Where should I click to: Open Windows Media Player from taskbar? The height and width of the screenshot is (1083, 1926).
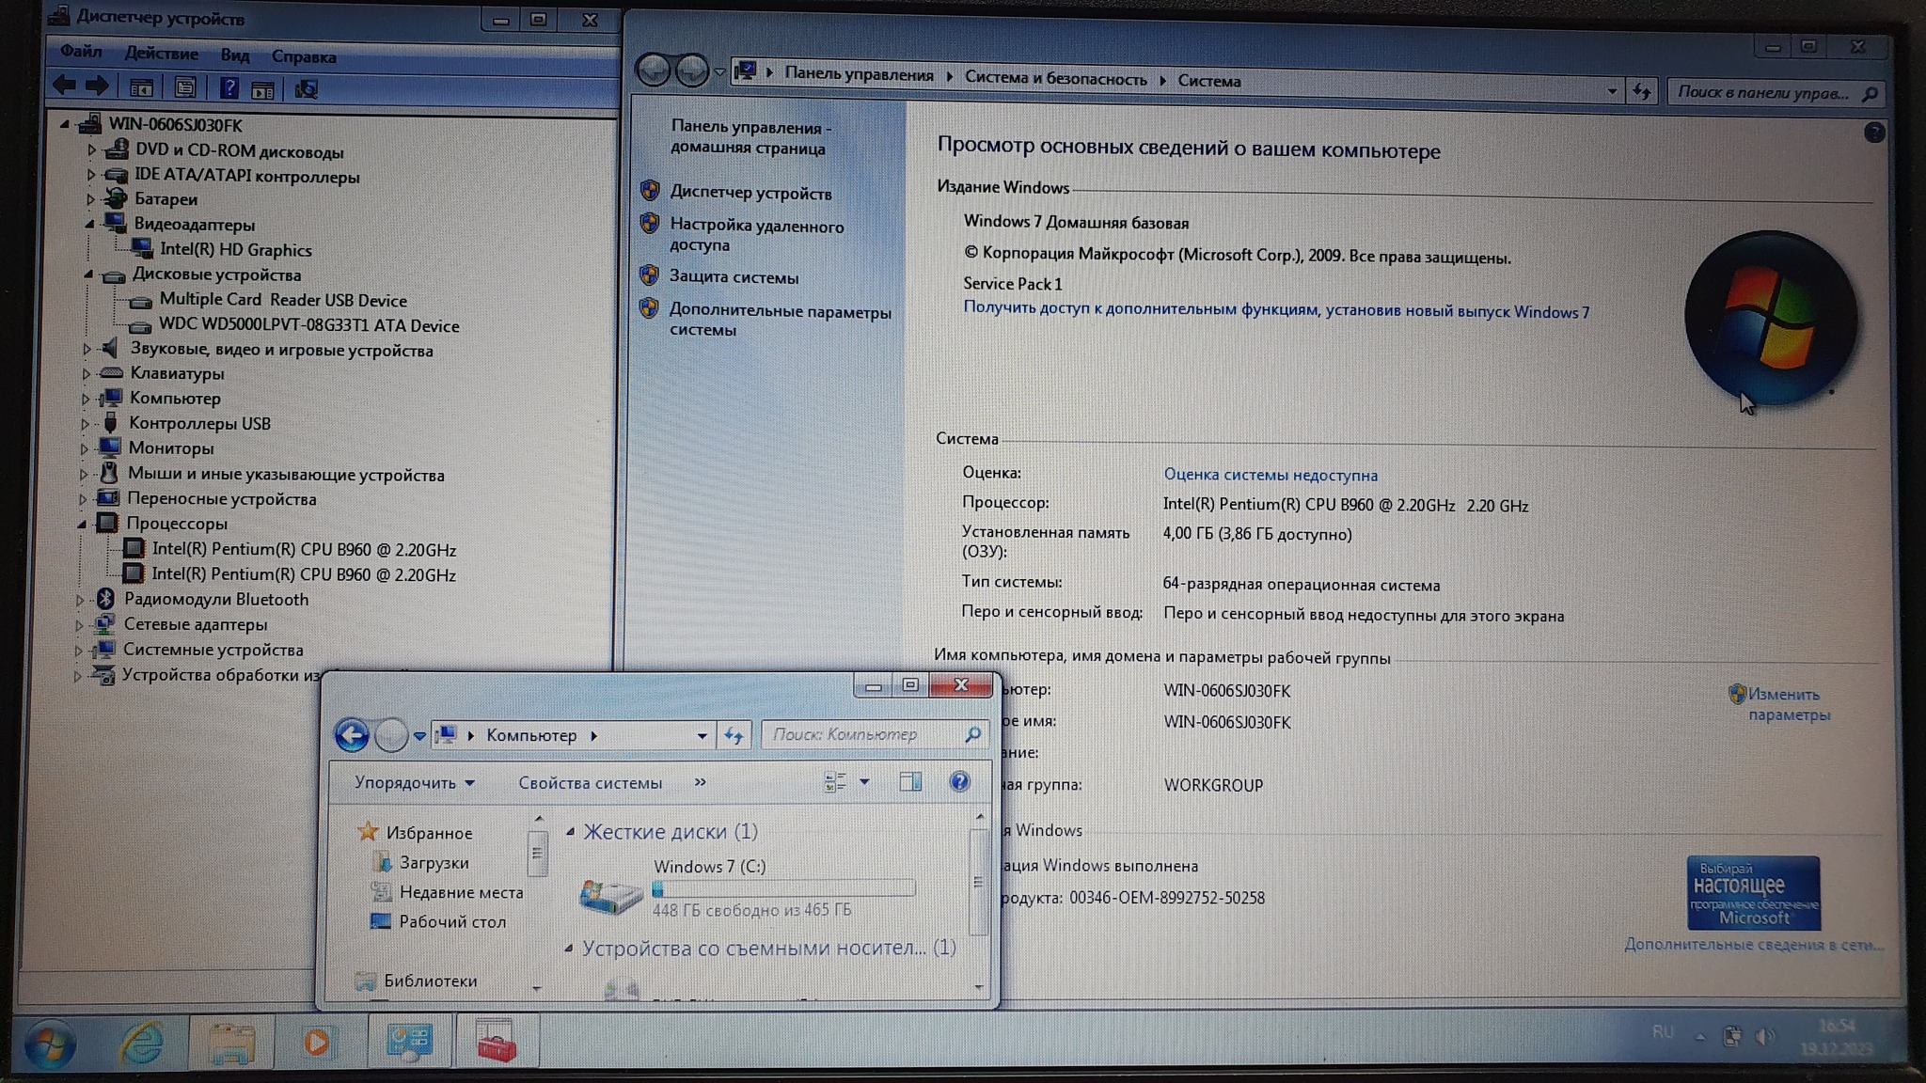pos(317,1042)
